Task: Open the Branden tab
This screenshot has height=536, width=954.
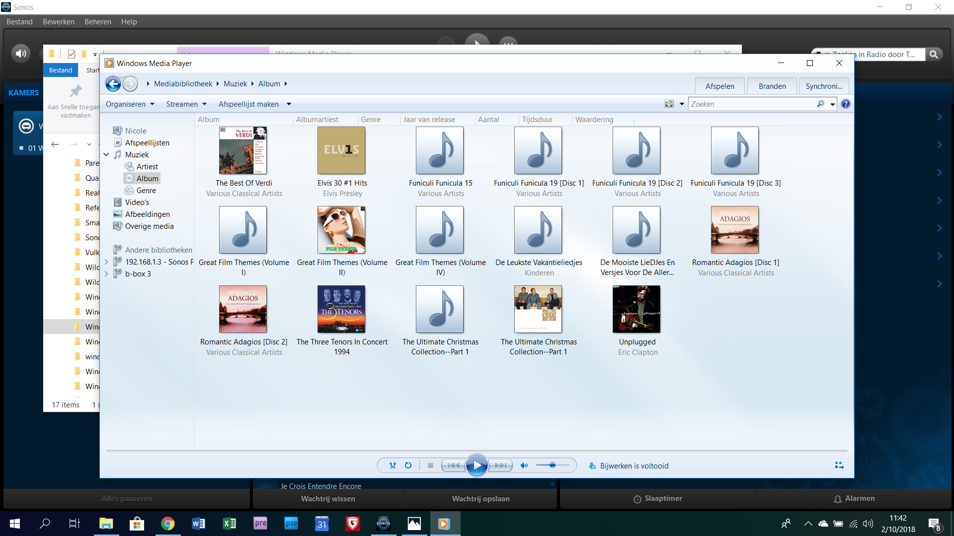Action: click(772, 86)
